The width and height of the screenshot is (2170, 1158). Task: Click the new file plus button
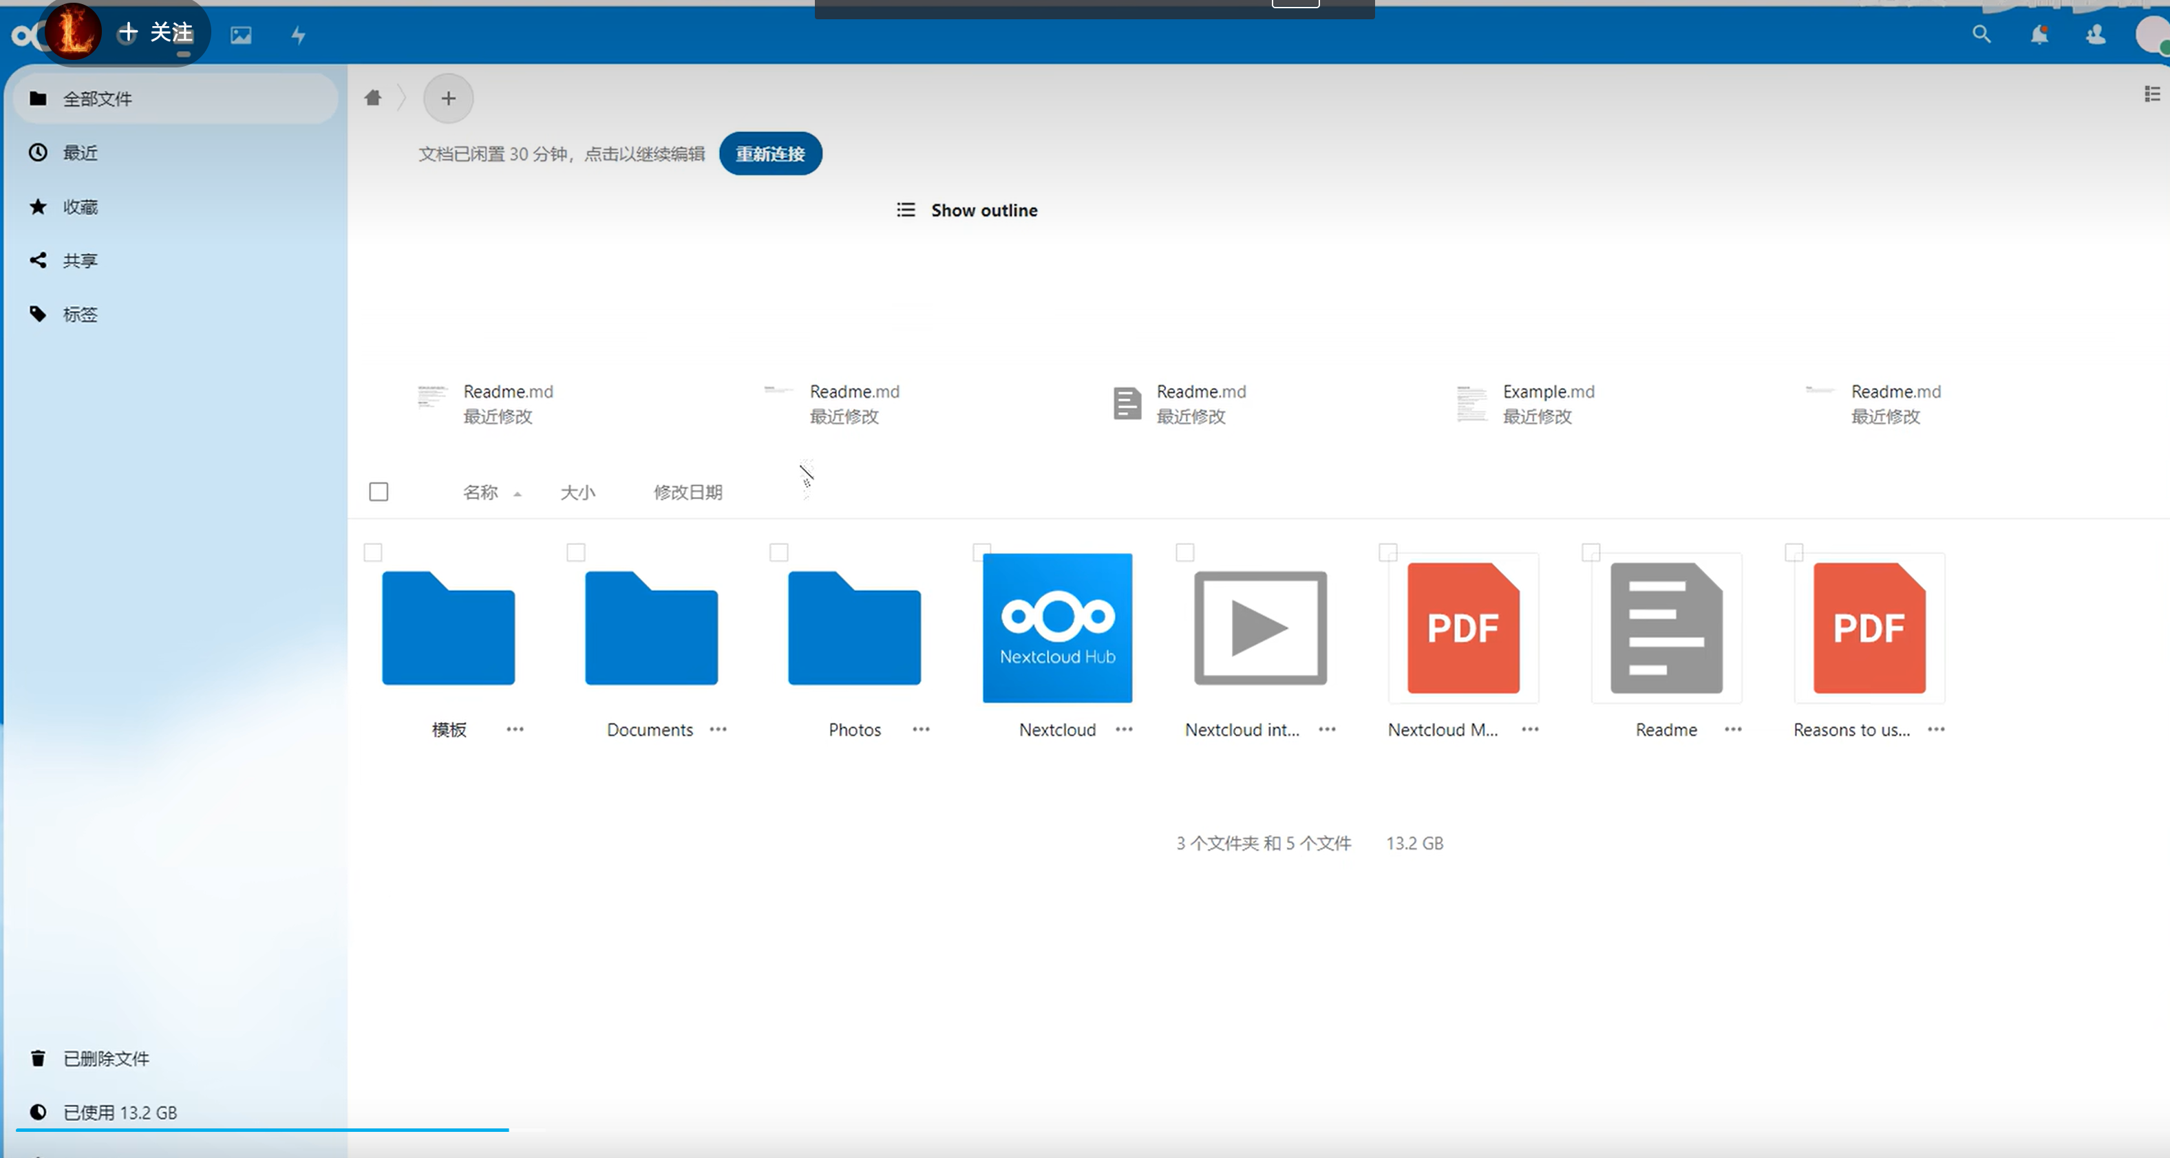(x=448, y=98)
